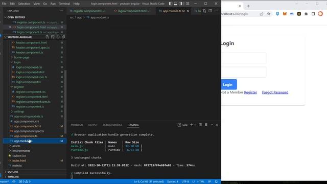
Task: Open Explorer more actions ellipsis
Action: pyautogui.click(x=61, y=11)
